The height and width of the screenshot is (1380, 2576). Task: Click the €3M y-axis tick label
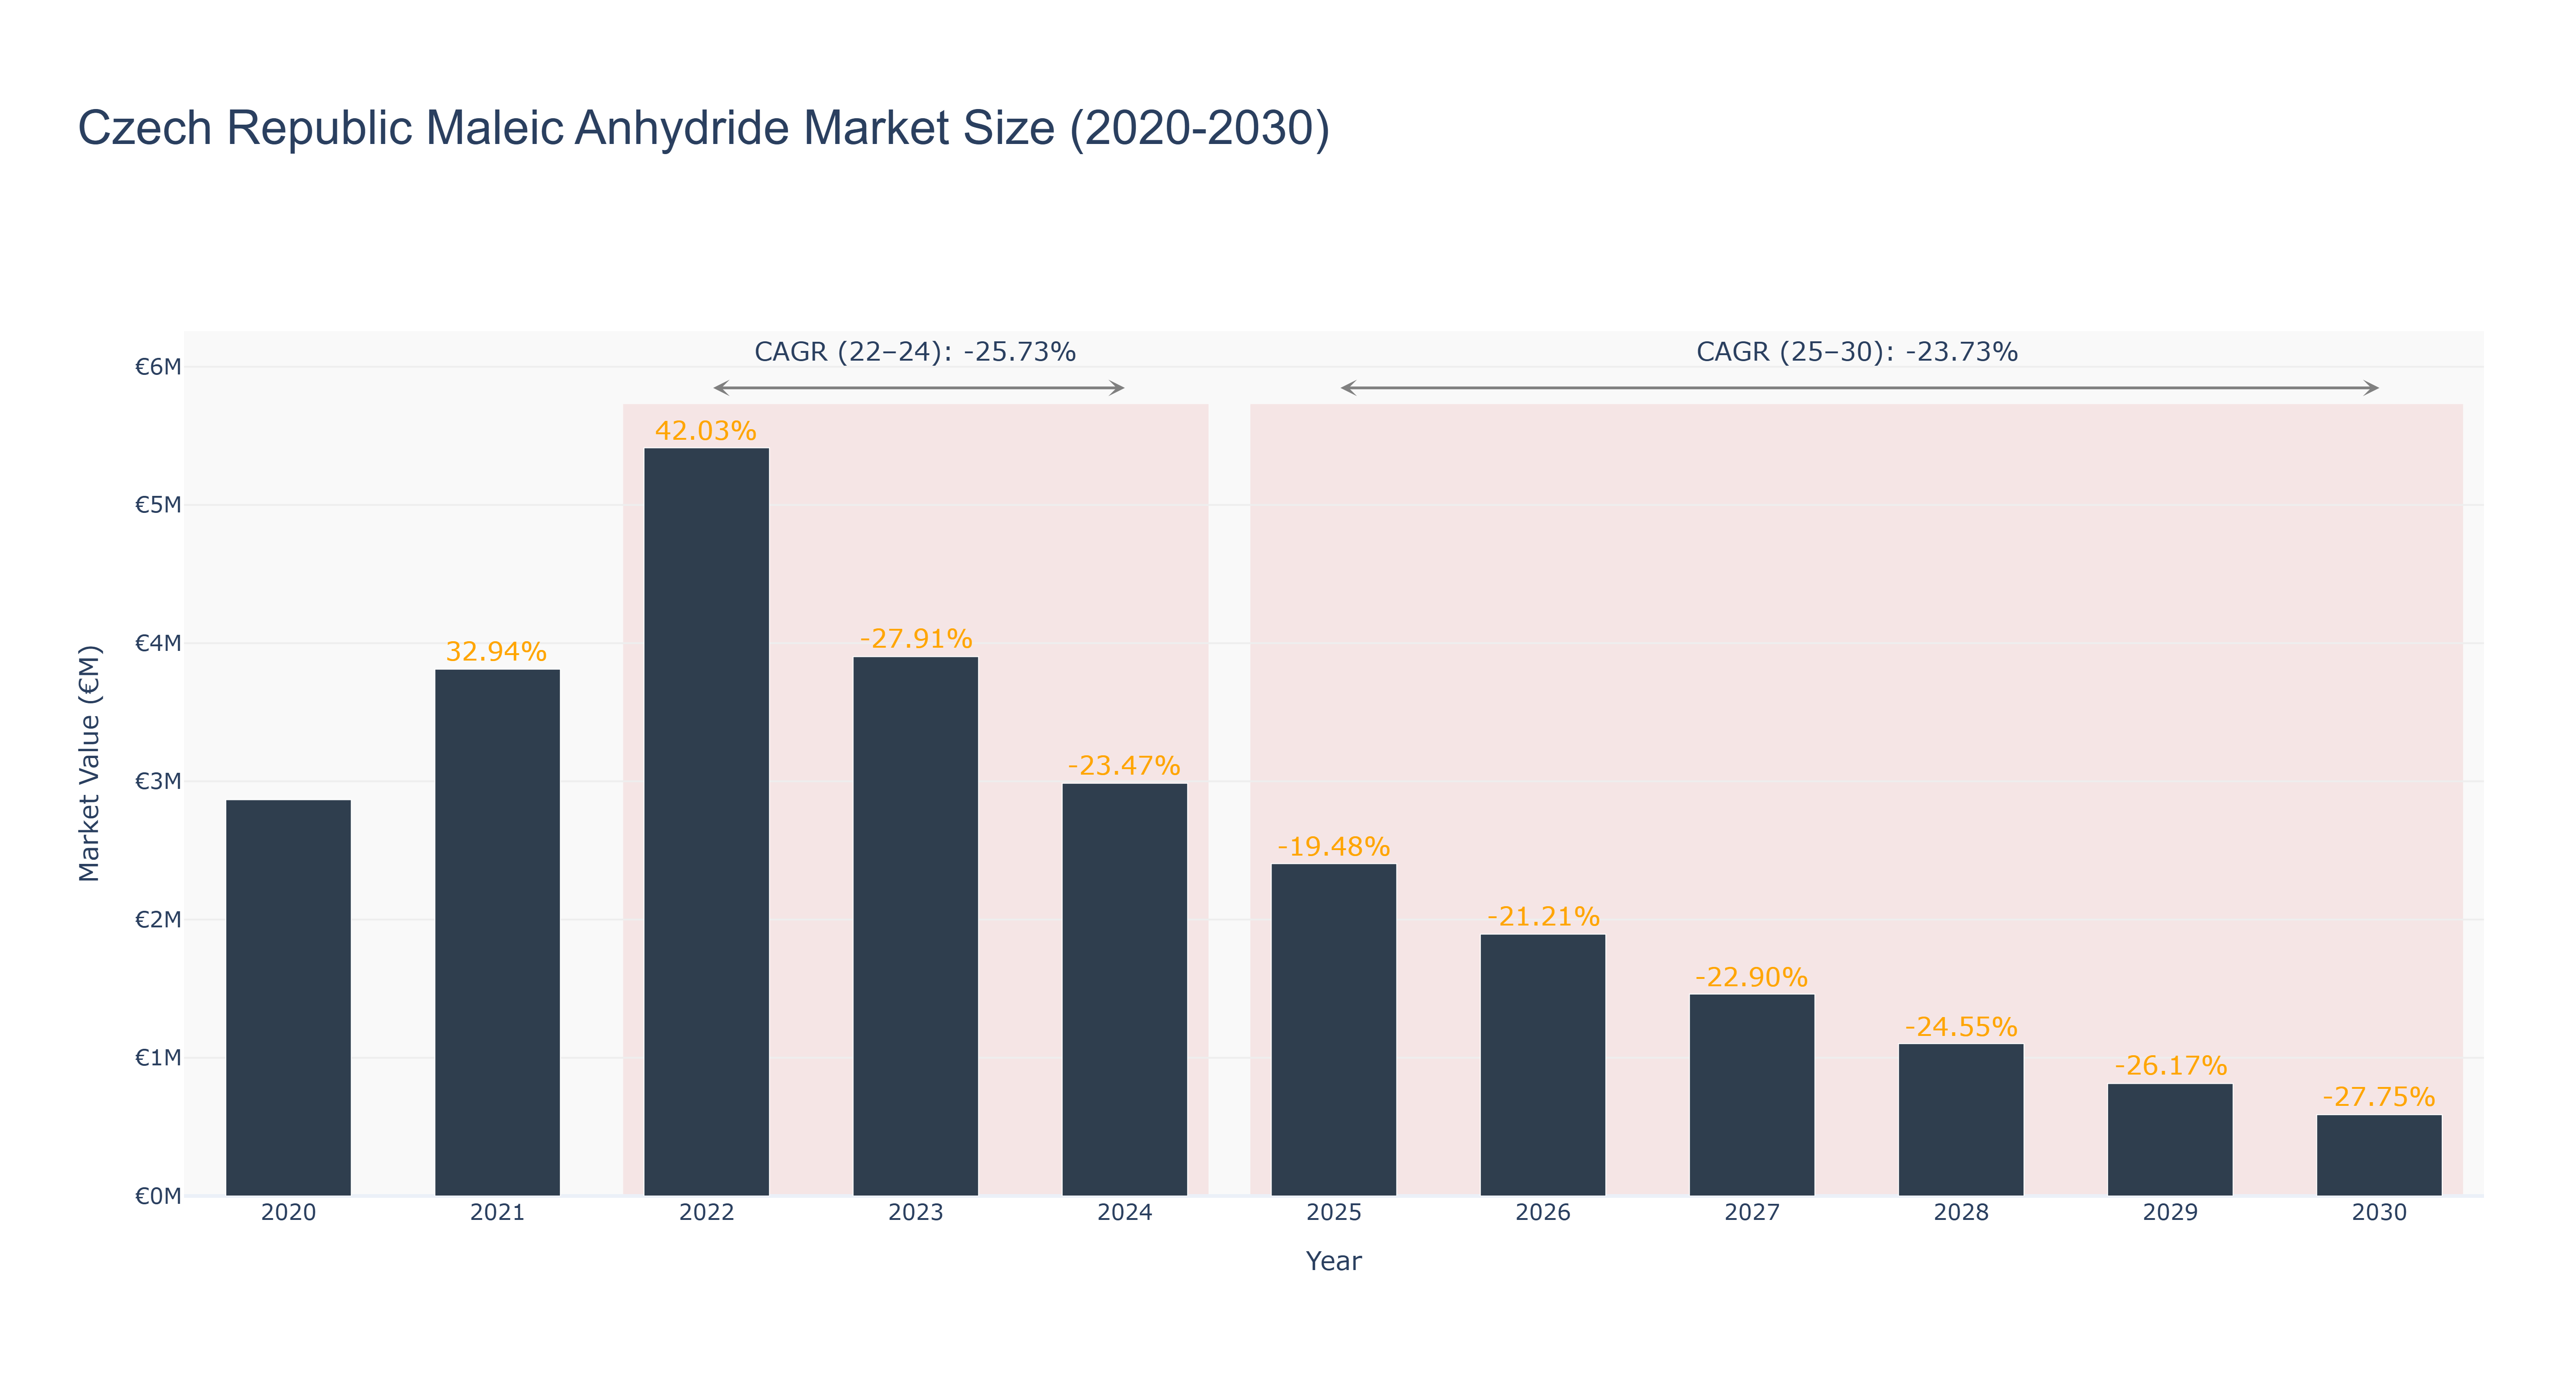click(x=158, y=781)
